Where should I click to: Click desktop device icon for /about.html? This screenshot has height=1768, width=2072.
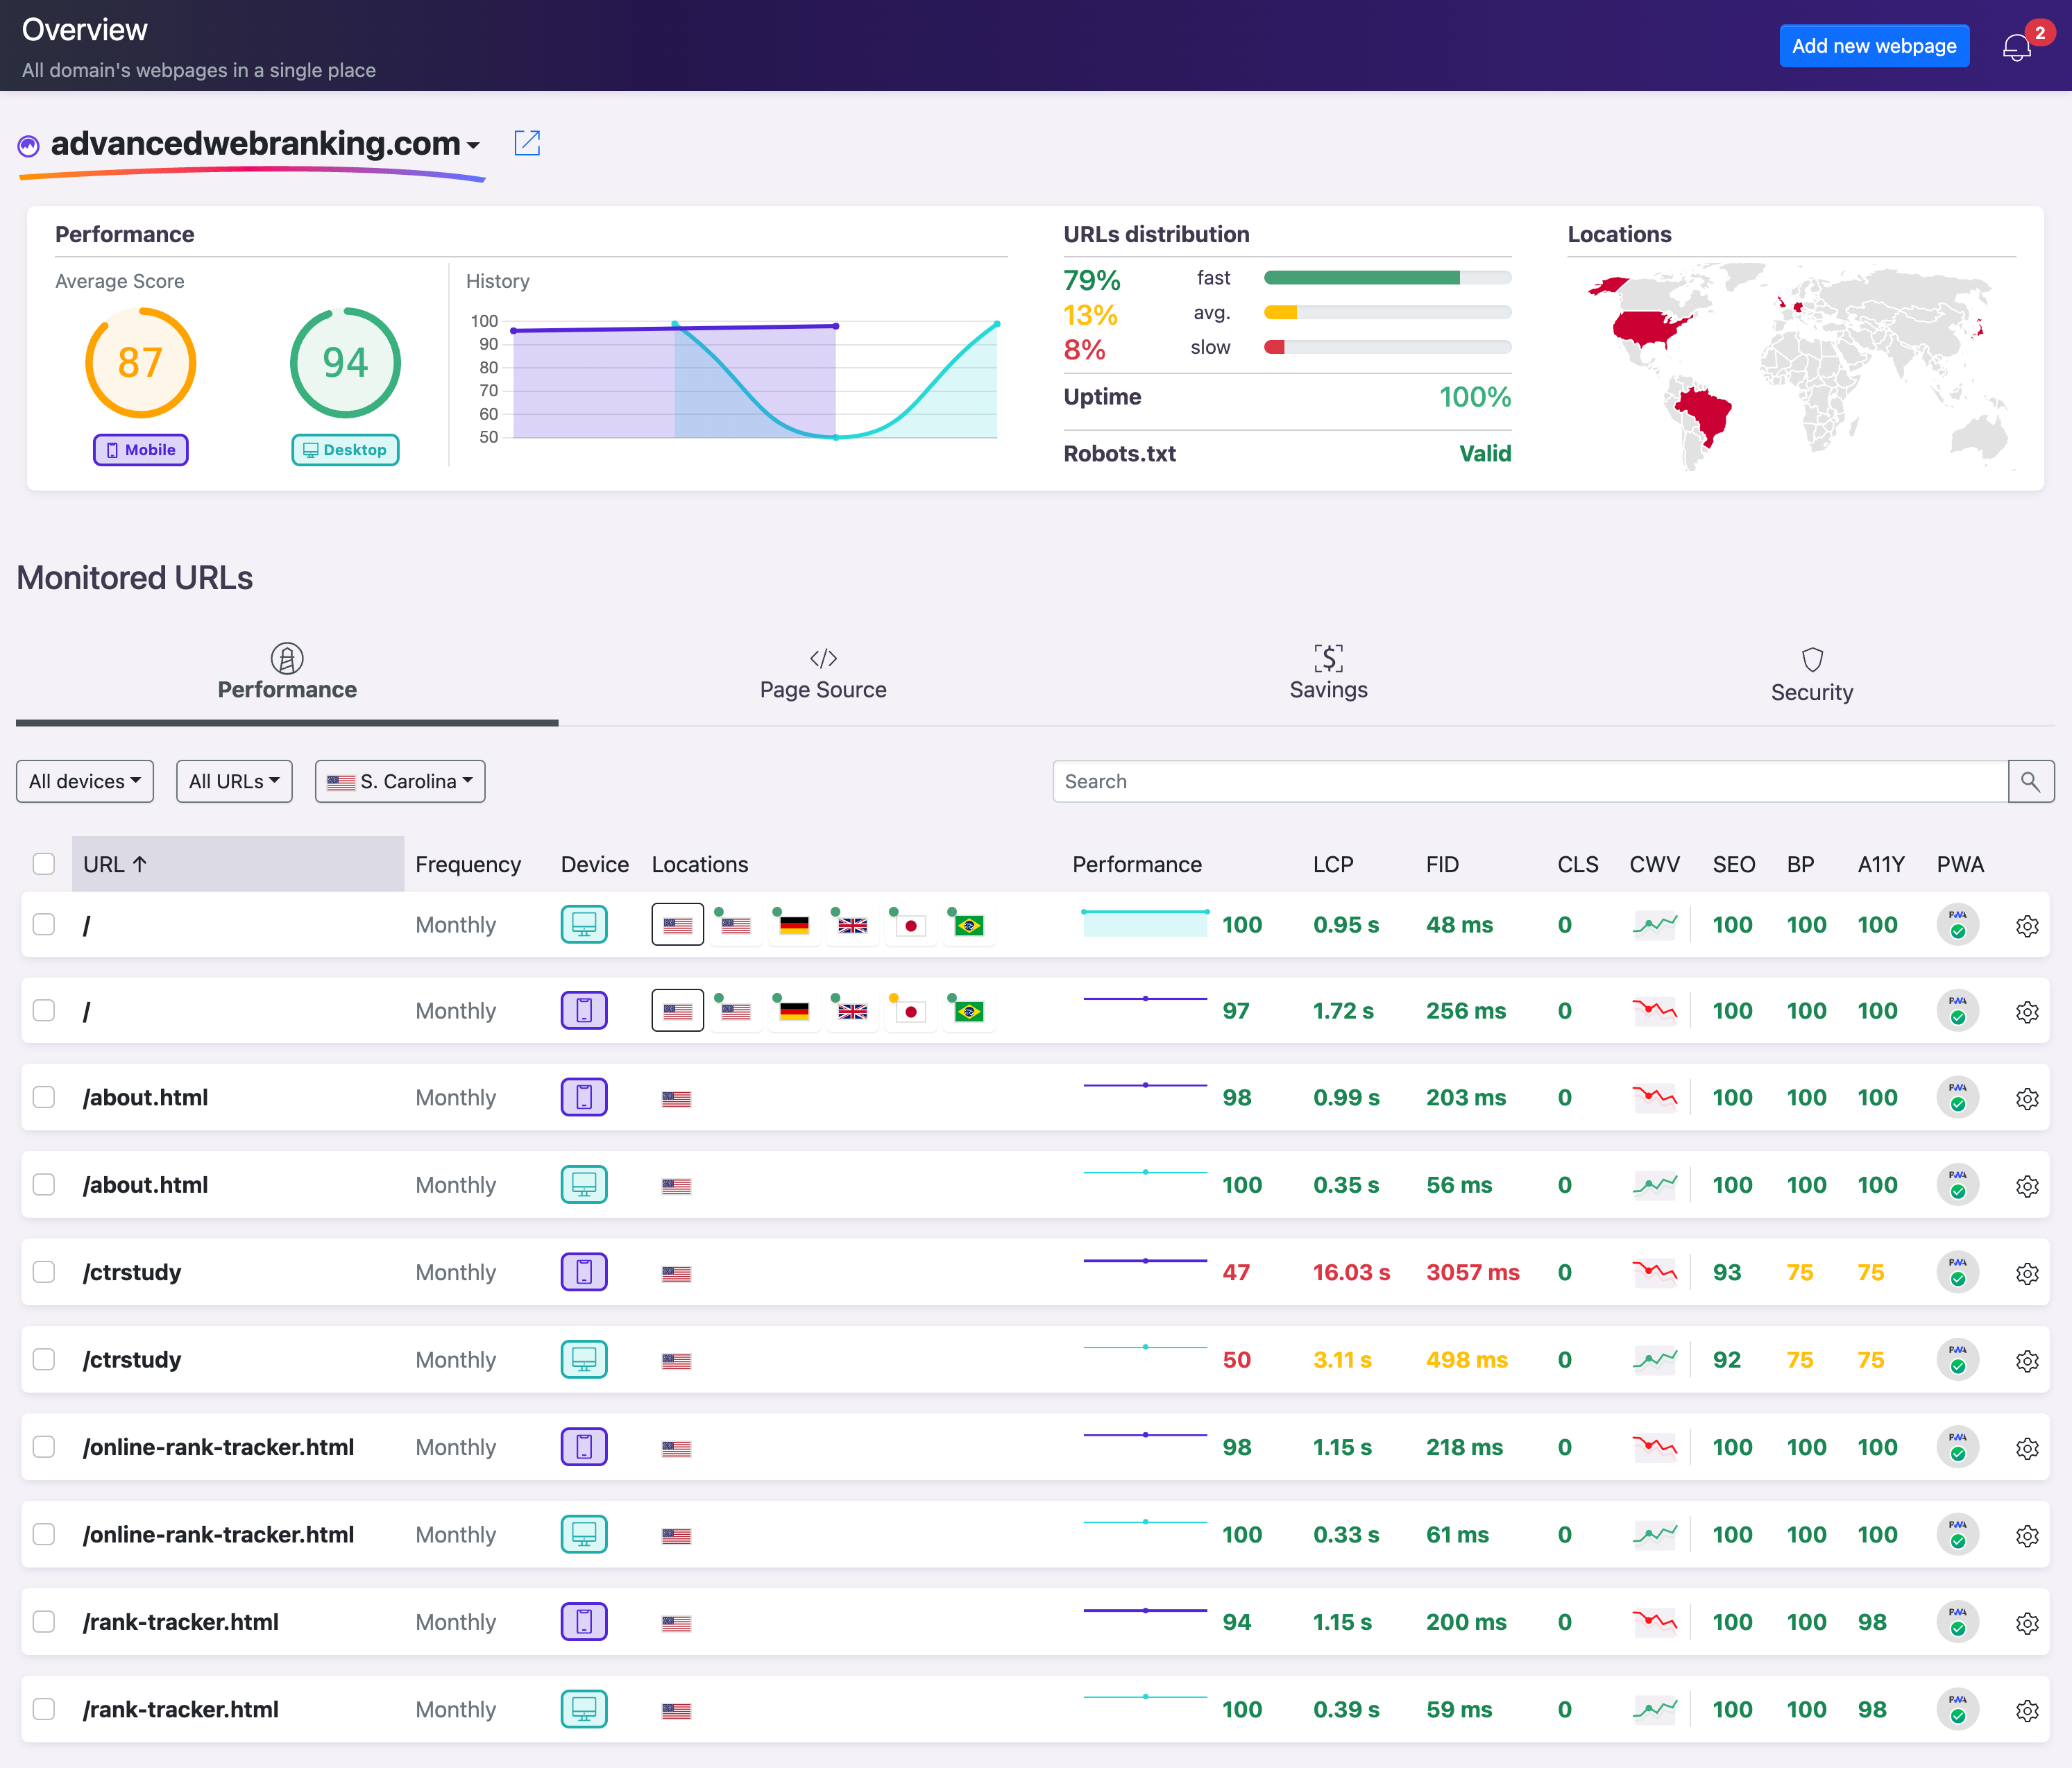tap(584, 1185)
